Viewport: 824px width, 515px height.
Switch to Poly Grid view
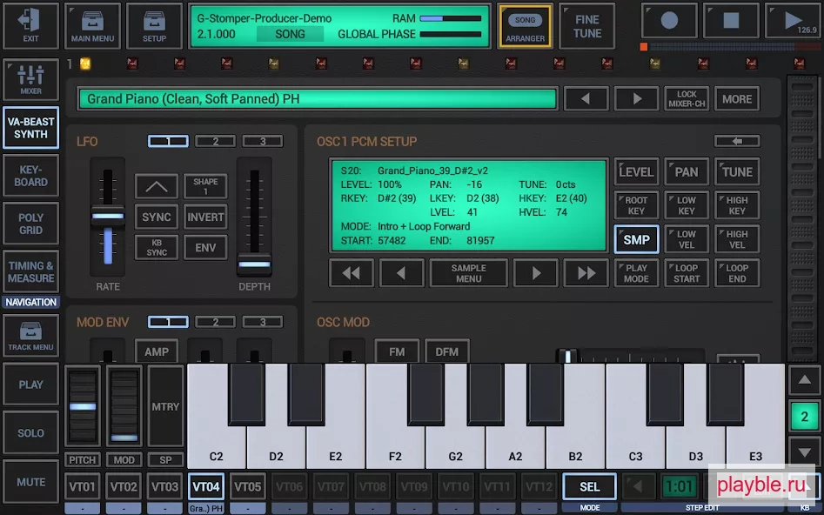[30, 224]
